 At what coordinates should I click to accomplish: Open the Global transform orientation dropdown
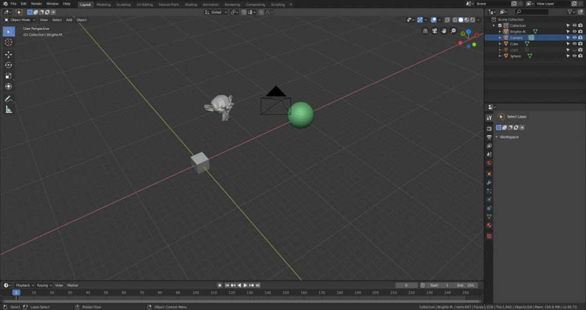[x=216, y=12]
